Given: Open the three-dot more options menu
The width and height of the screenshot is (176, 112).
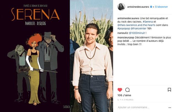Looking at the screenshot, I should pos(170,108).
